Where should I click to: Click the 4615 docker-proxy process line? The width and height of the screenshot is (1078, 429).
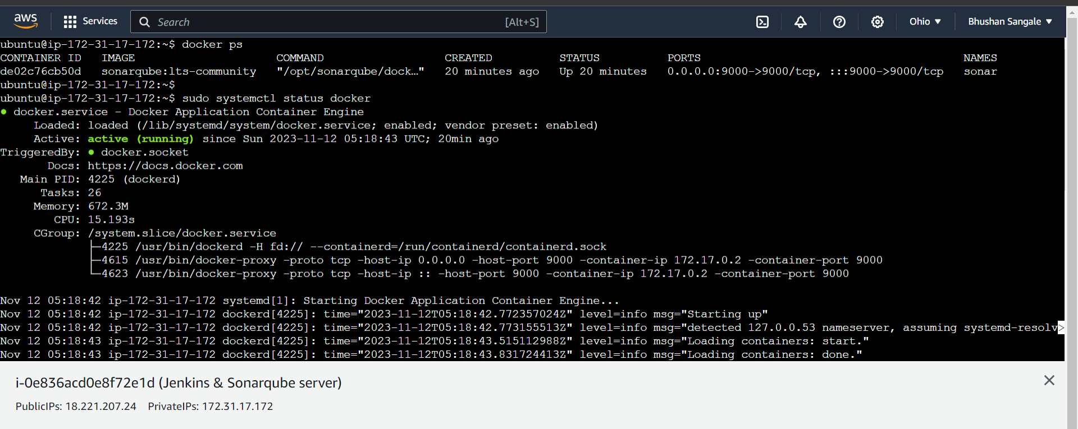[x=492, y=260]
